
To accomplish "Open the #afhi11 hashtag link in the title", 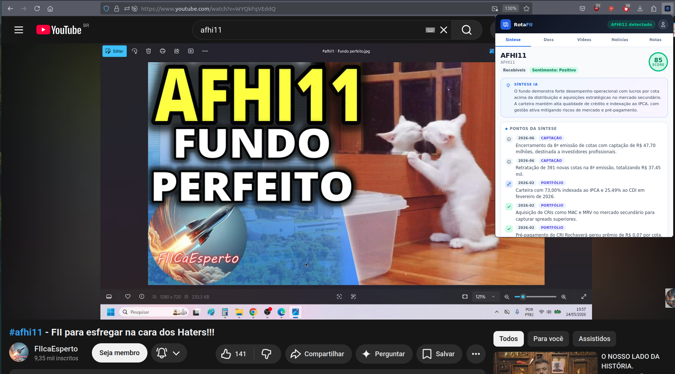I will point(26,332).
